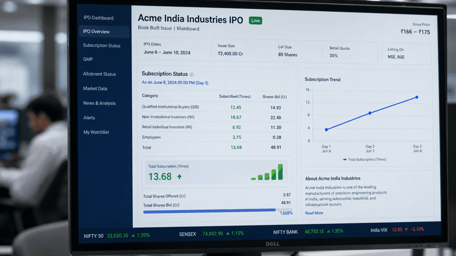Click the total shares offered value 3.57
This screenshot has height=256, width=456.
click(287, 195)
